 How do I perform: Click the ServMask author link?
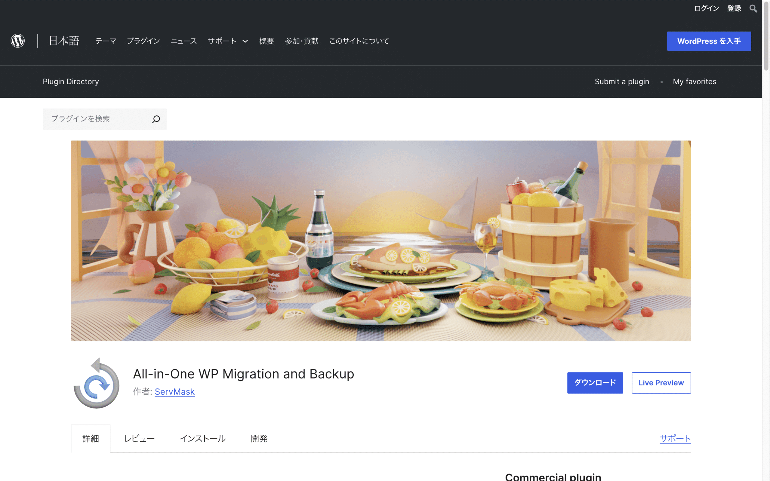pyautogui.click(x=174, y=391)
